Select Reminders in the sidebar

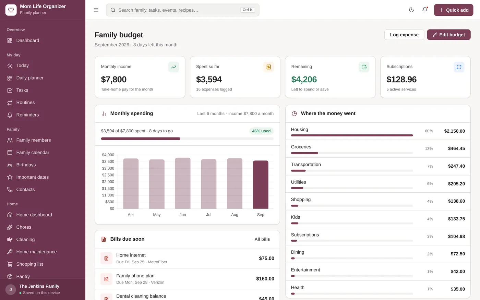point(43,115)
